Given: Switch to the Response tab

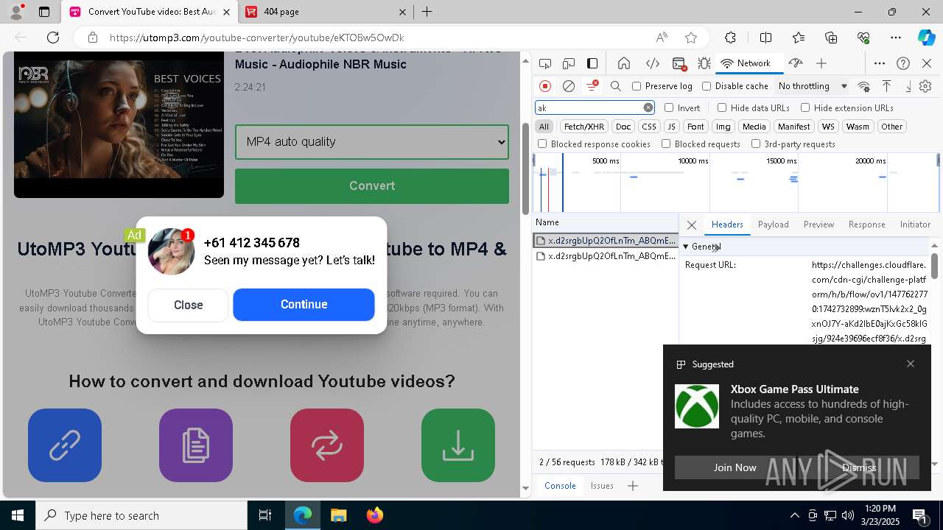Looking at the screenshot, I should click(866, 225).
